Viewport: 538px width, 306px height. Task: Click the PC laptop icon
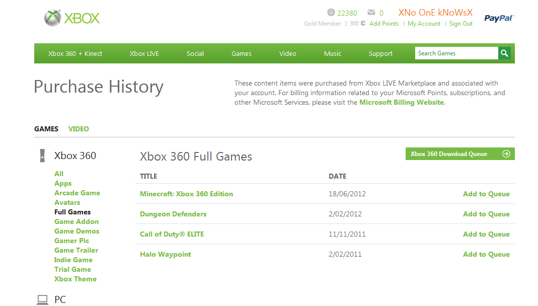coord(42,300)
